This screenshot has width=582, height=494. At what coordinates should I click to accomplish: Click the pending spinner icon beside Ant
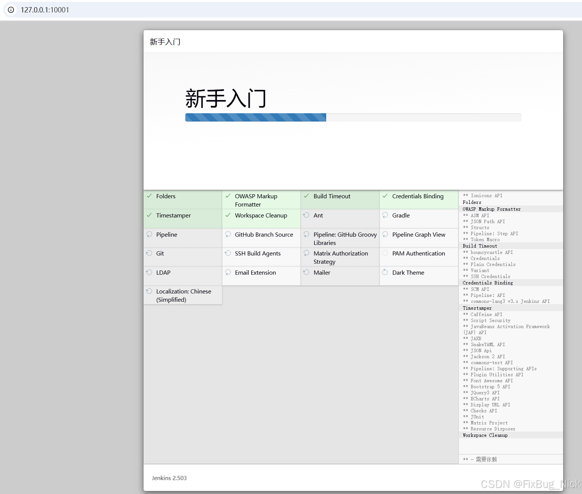[x=306, y=215]
